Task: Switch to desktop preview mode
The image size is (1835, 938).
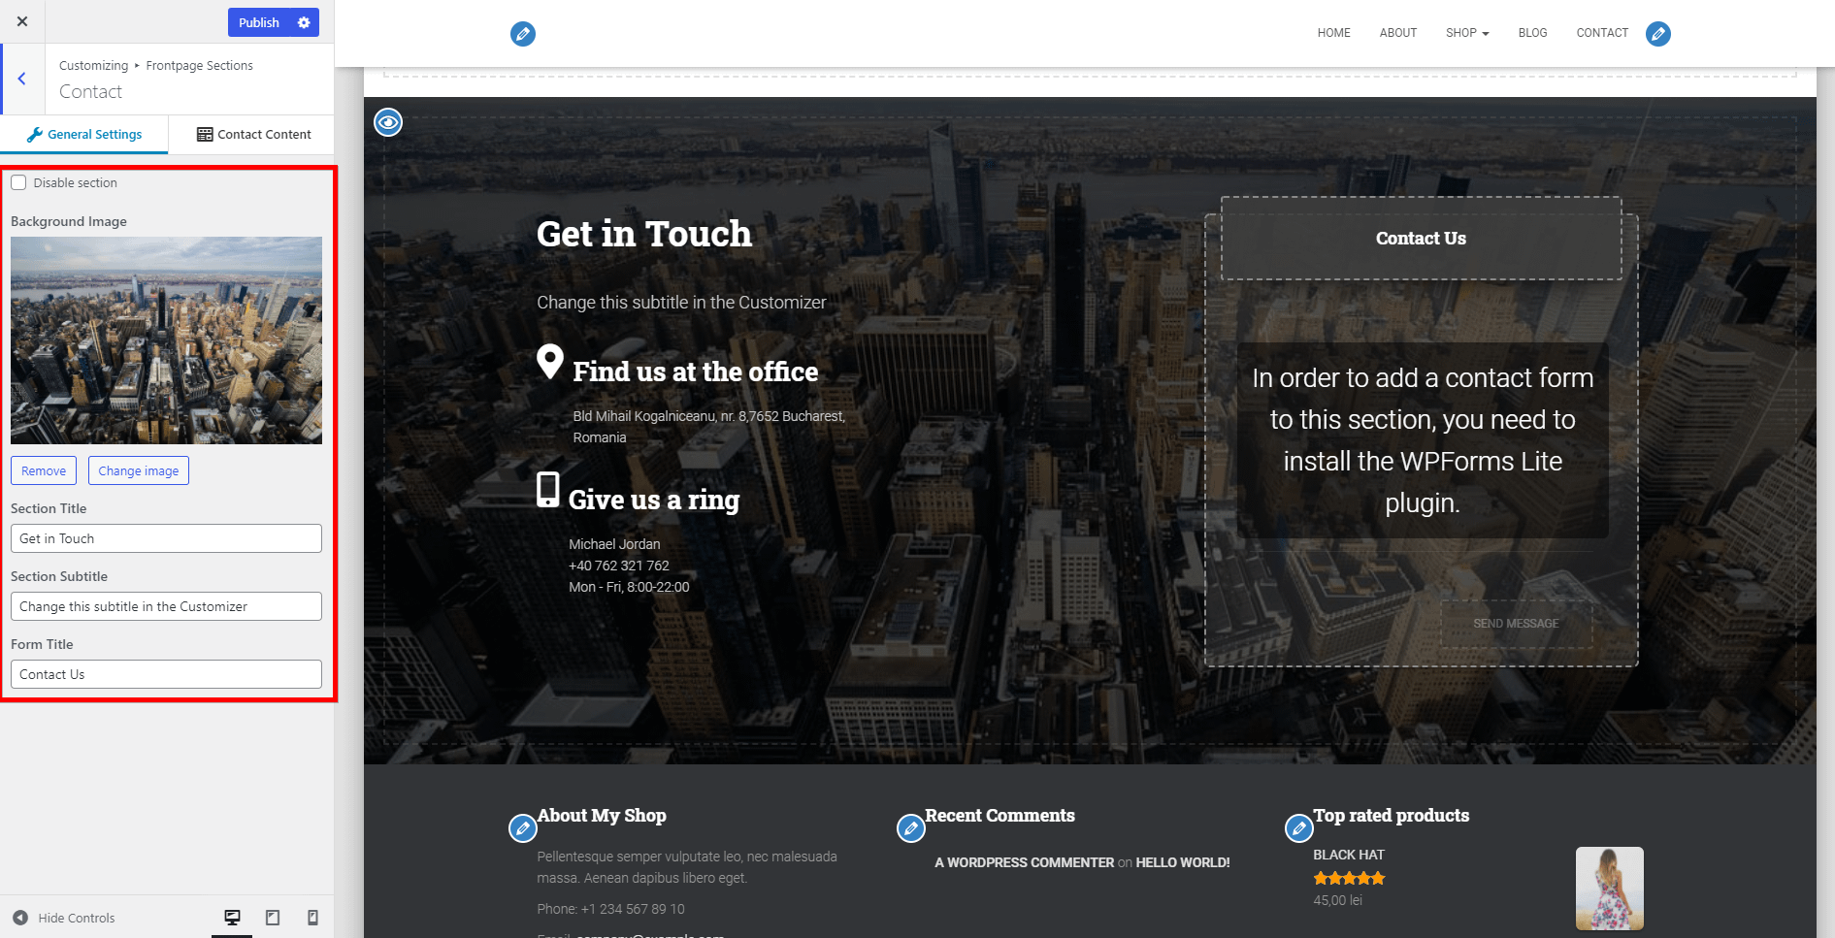Action: (x=232, y=918)
